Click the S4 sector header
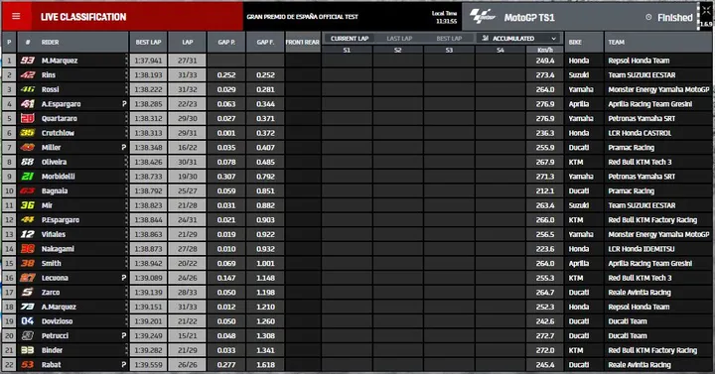 click(500, 50)
